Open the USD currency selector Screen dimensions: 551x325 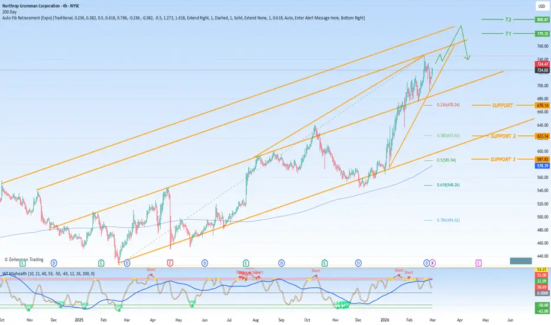542,6
